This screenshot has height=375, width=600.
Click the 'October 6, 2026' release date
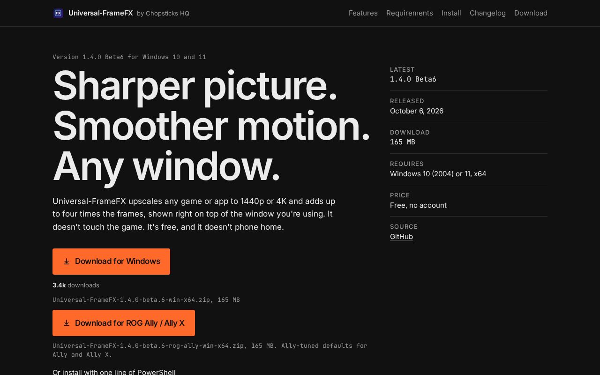pyautogui.click(x=417, y=111)
